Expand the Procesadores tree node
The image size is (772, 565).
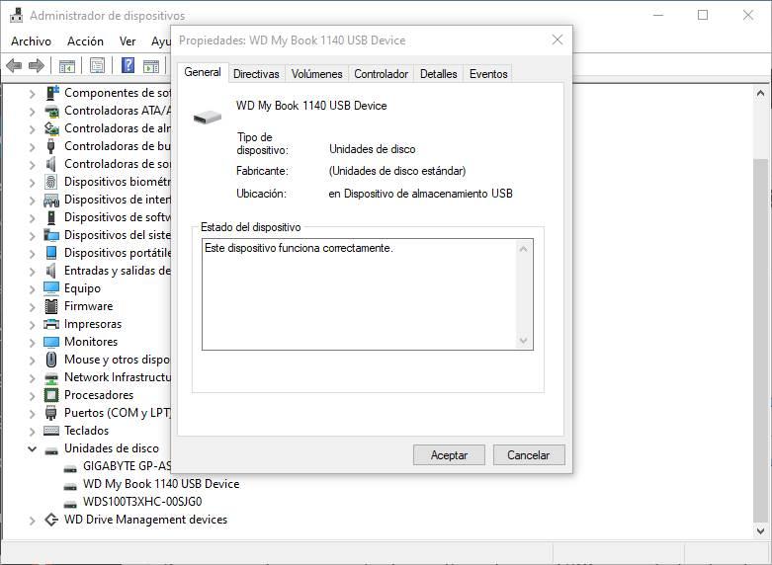tap(32, 395)
